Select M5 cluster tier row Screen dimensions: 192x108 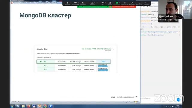tap(73, 69)
